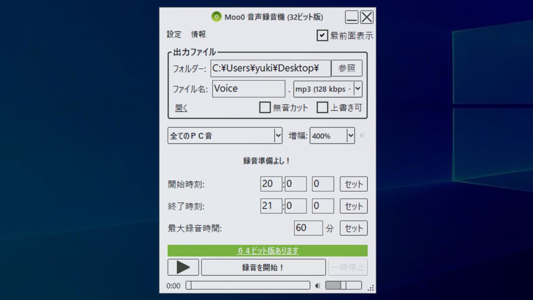Click the max recording time field showing 60
533x300 pixels.
tap(308, 228)
